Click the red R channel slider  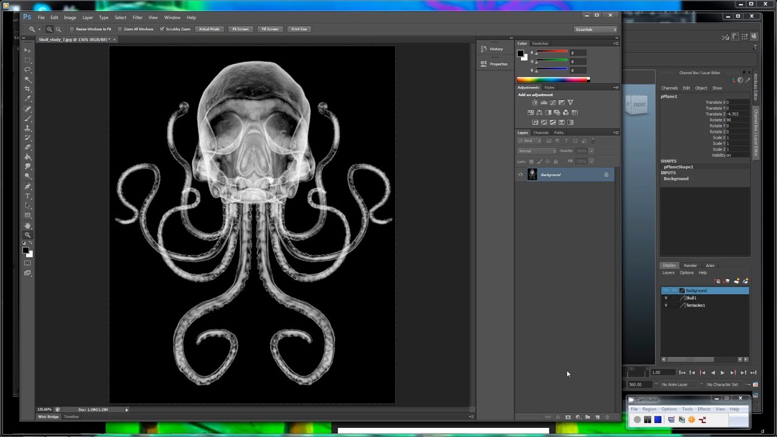[x=551, y=53]
